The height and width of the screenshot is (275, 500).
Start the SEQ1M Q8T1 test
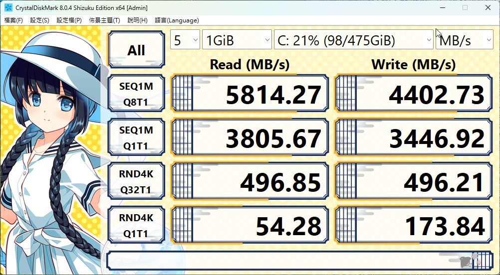point(136,94)
